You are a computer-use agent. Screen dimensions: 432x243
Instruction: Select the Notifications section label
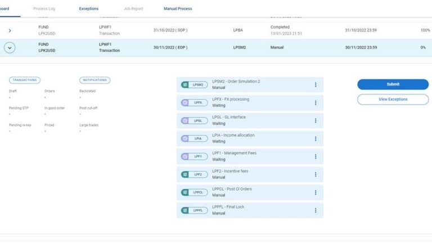point(94,80)
